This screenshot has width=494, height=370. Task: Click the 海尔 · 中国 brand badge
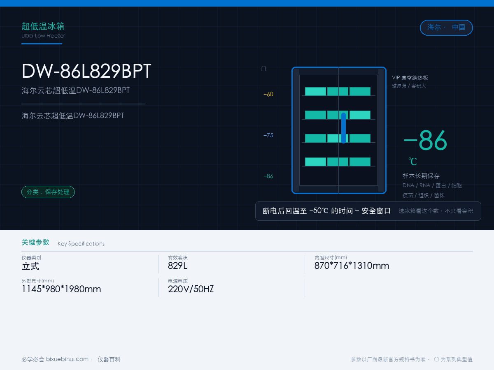(446, 28)
